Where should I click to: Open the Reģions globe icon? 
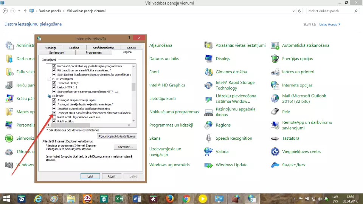[x=208, y=125]
